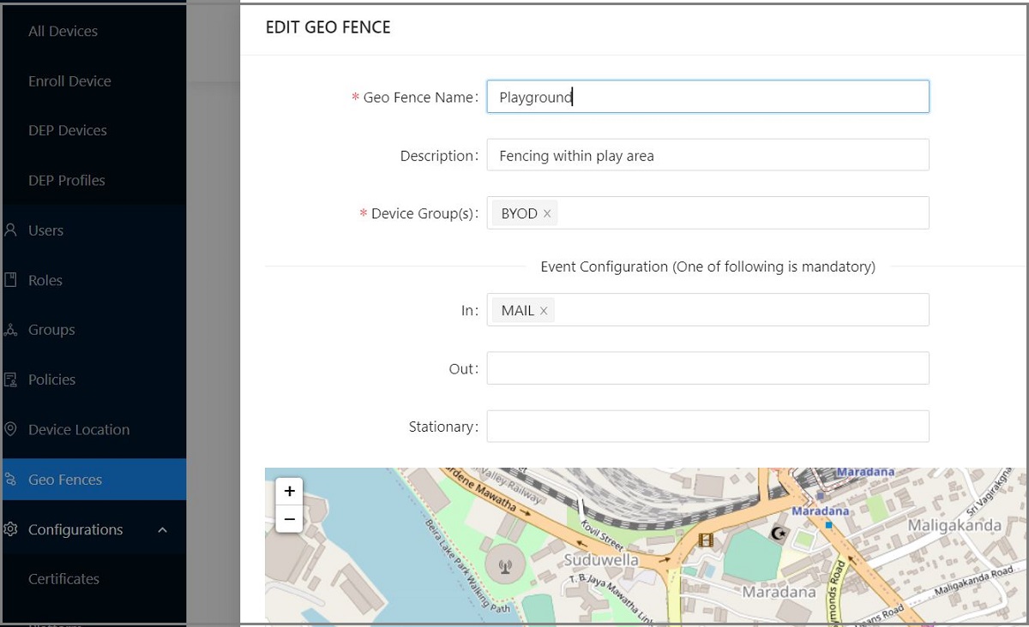This screenshot has height=627, width=1029.
Task: Click the Users person icon in sidebar
Action: click(10, 230)
